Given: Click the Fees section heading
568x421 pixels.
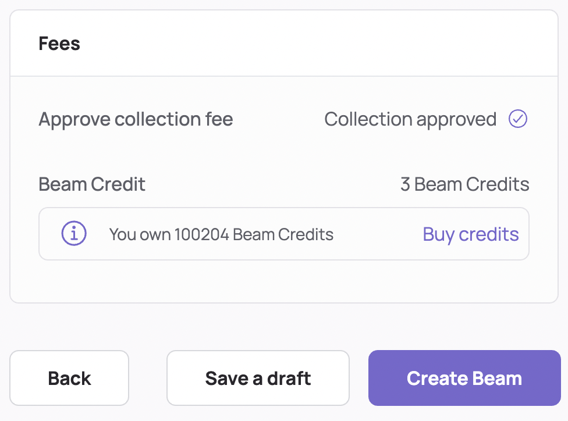Looking at the screenshot, I should tap(59, 44).
